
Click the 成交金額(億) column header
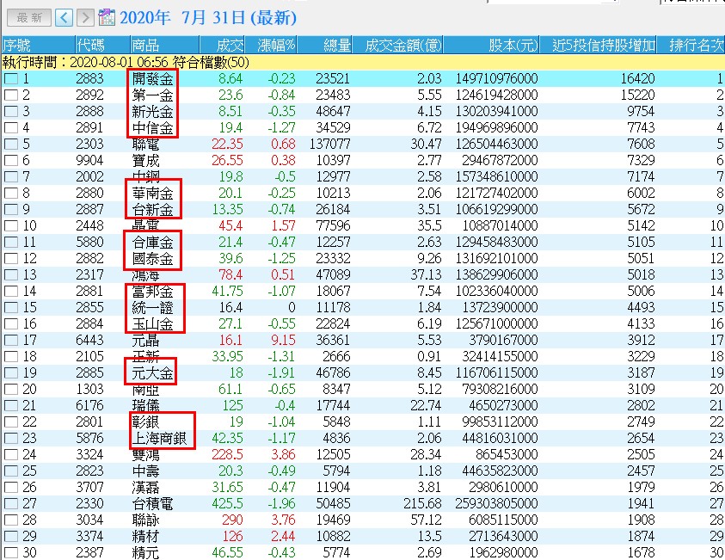coord(404,45)
